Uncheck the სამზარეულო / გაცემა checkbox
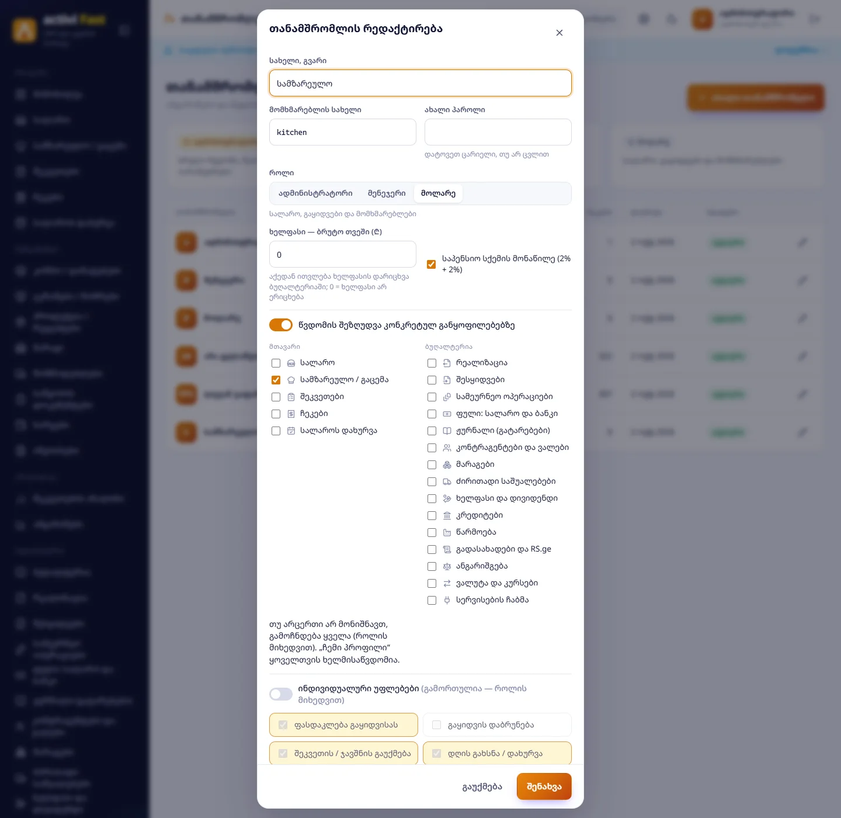Screen dimensions: 841x818 click(x=276, y=380)
